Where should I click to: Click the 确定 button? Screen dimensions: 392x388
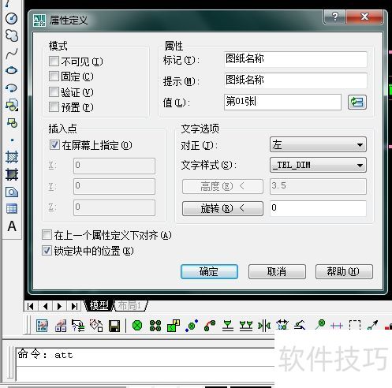[209, 271]
